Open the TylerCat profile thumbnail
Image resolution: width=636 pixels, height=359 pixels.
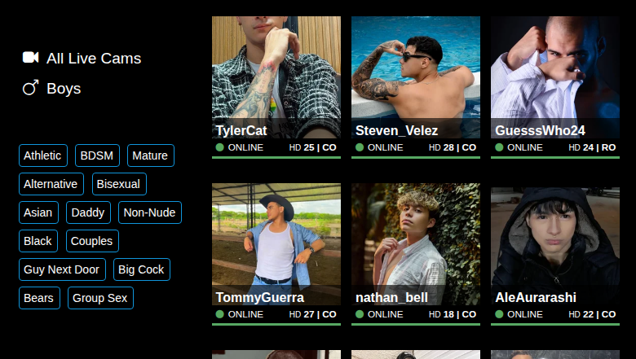[x=276, y=77]
